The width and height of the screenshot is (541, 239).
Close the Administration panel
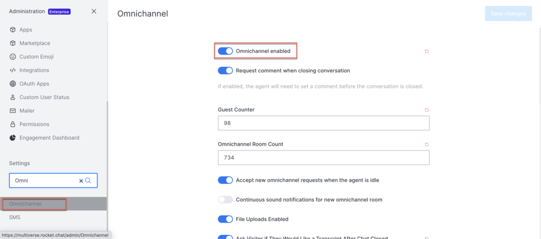(x=94, y=12)
